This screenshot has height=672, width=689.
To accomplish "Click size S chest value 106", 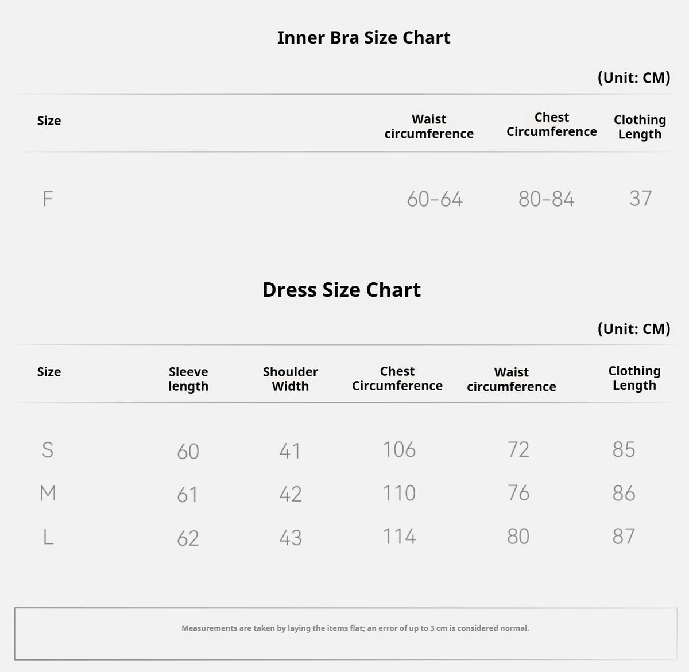I will 399,449.
